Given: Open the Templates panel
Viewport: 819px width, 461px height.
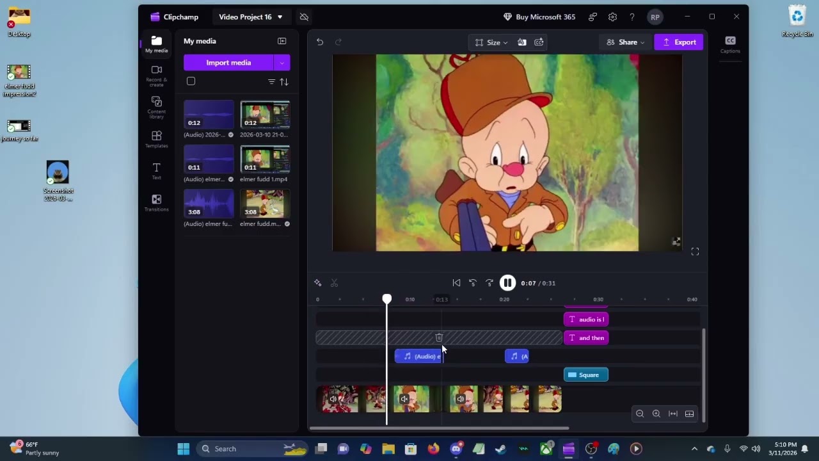Looking at the screenshot, I should tap(156, 140).
